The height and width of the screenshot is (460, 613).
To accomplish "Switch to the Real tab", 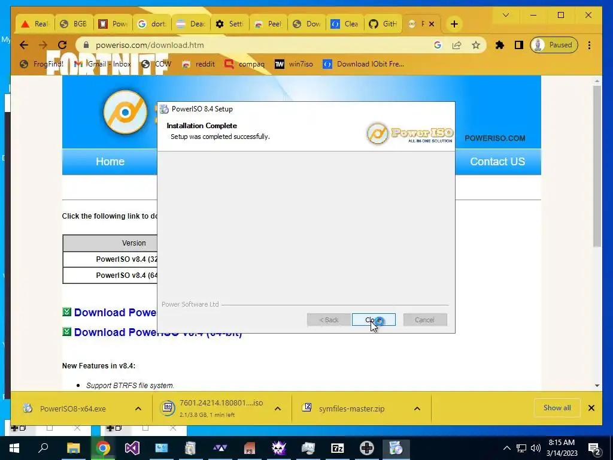I will 35,24.
